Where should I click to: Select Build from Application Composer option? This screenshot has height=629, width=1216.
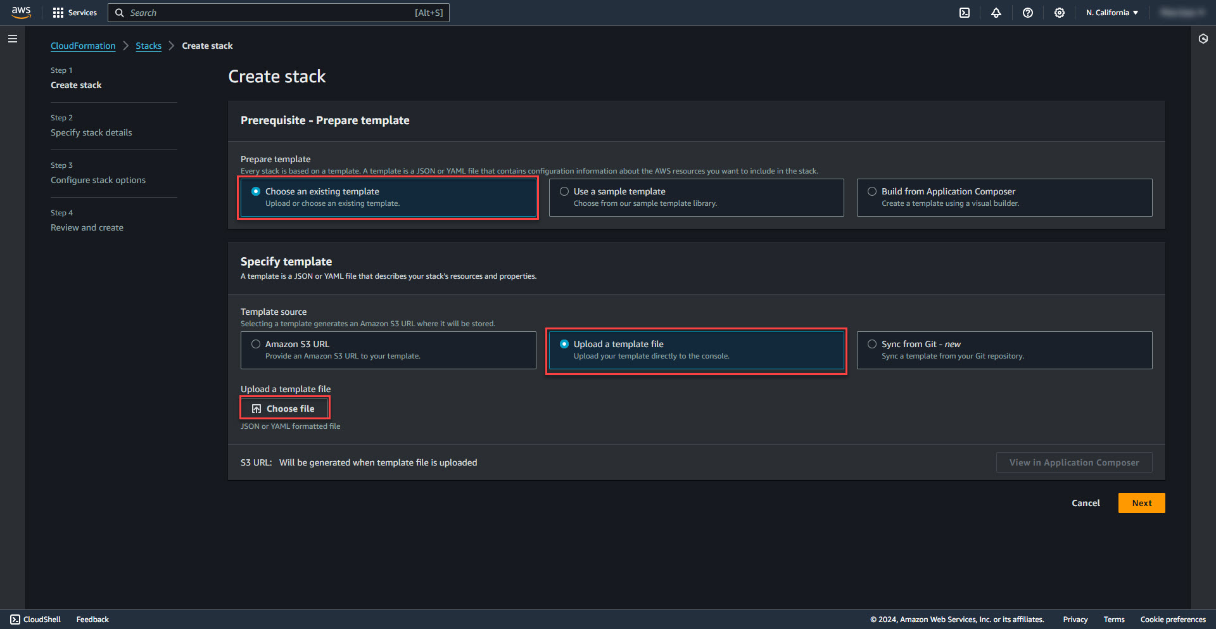click(x=1004, y=198)
